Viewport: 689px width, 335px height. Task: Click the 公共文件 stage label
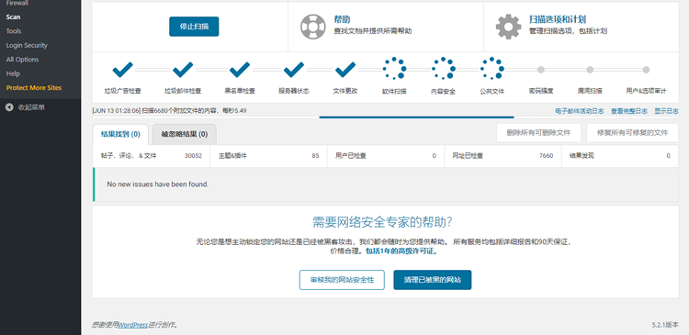pyautogui.click(x=491, y=92)
